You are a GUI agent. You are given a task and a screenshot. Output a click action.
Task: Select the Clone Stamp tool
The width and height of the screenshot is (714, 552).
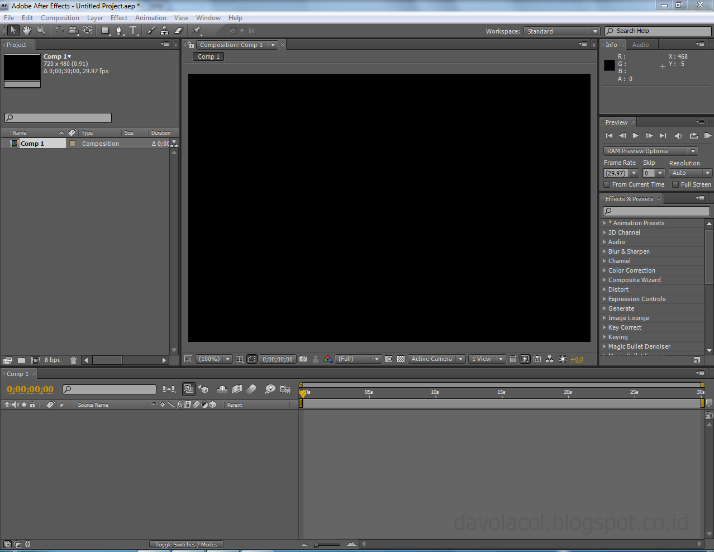(x=165, y=31)
